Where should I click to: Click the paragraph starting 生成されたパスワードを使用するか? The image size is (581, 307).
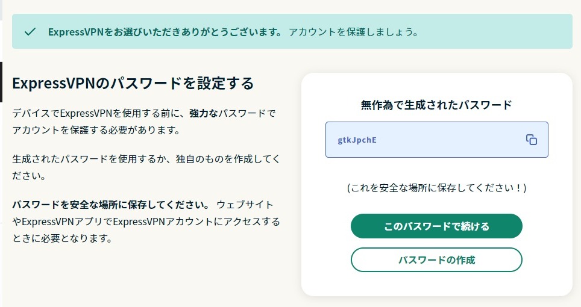[146, 159]
